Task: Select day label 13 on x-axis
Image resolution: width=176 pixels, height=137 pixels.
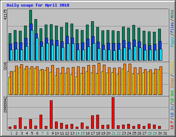Action: [x=72, y=133]
